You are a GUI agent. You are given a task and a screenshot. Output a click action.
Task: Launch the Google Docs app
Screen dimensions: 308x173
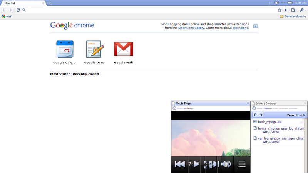coord(94,52)
